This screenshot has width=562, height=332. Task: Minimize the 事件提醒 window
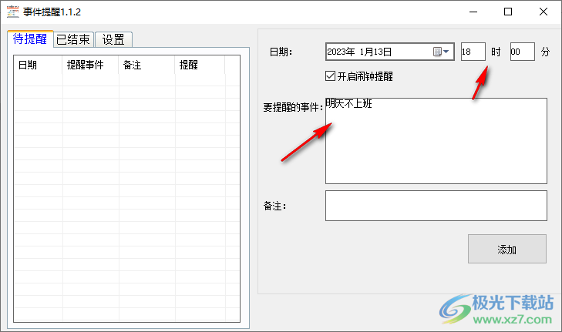tap(473, 12)
